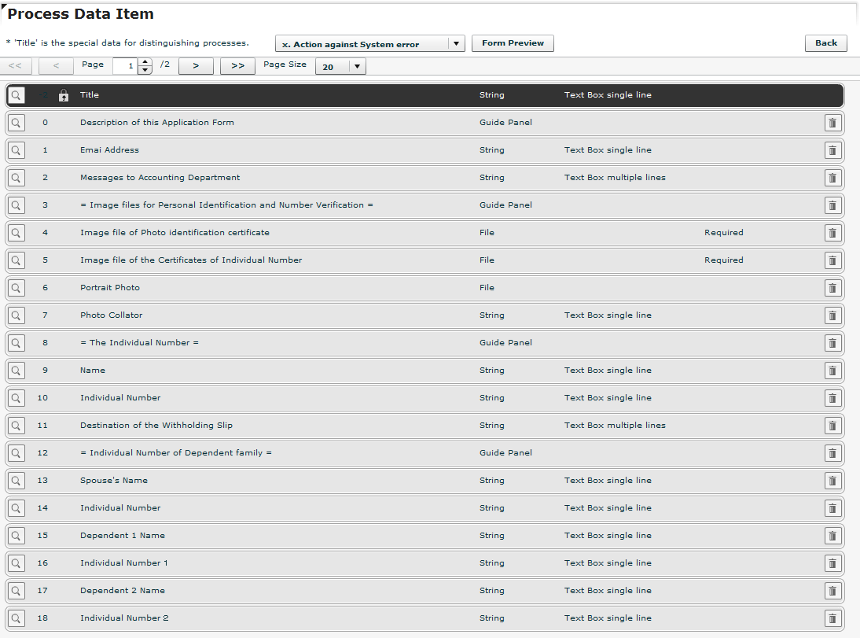The height and width of the screenshot is (638, 860).
Task: Click the Back button
Action: point(825,42)
